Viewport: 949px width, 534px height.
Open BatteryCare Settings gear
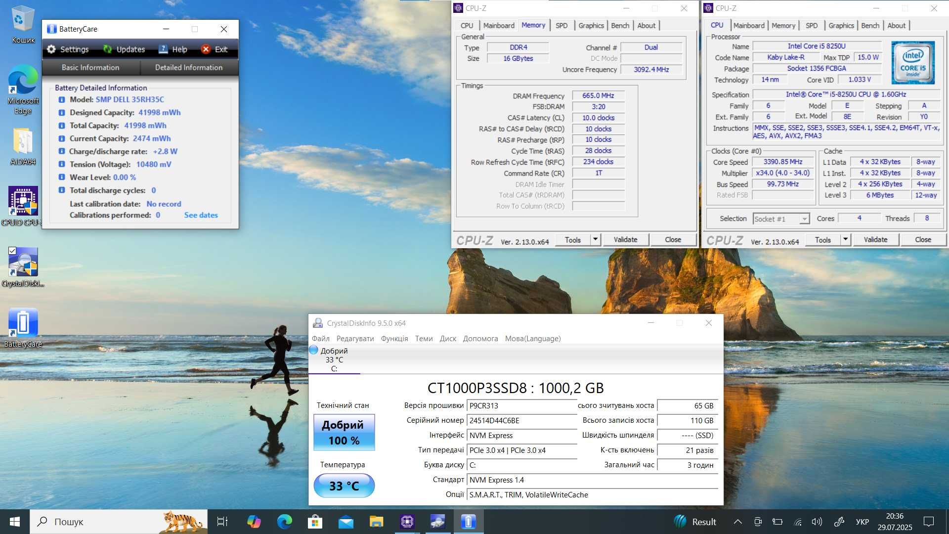[68, 49]
